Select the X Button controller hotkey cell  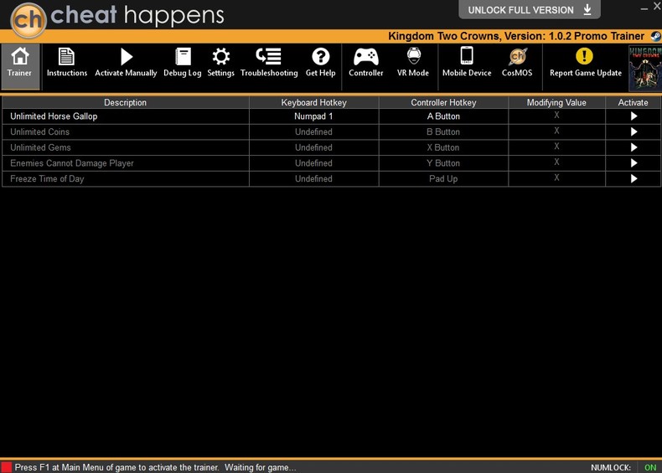tap(443, 147)
